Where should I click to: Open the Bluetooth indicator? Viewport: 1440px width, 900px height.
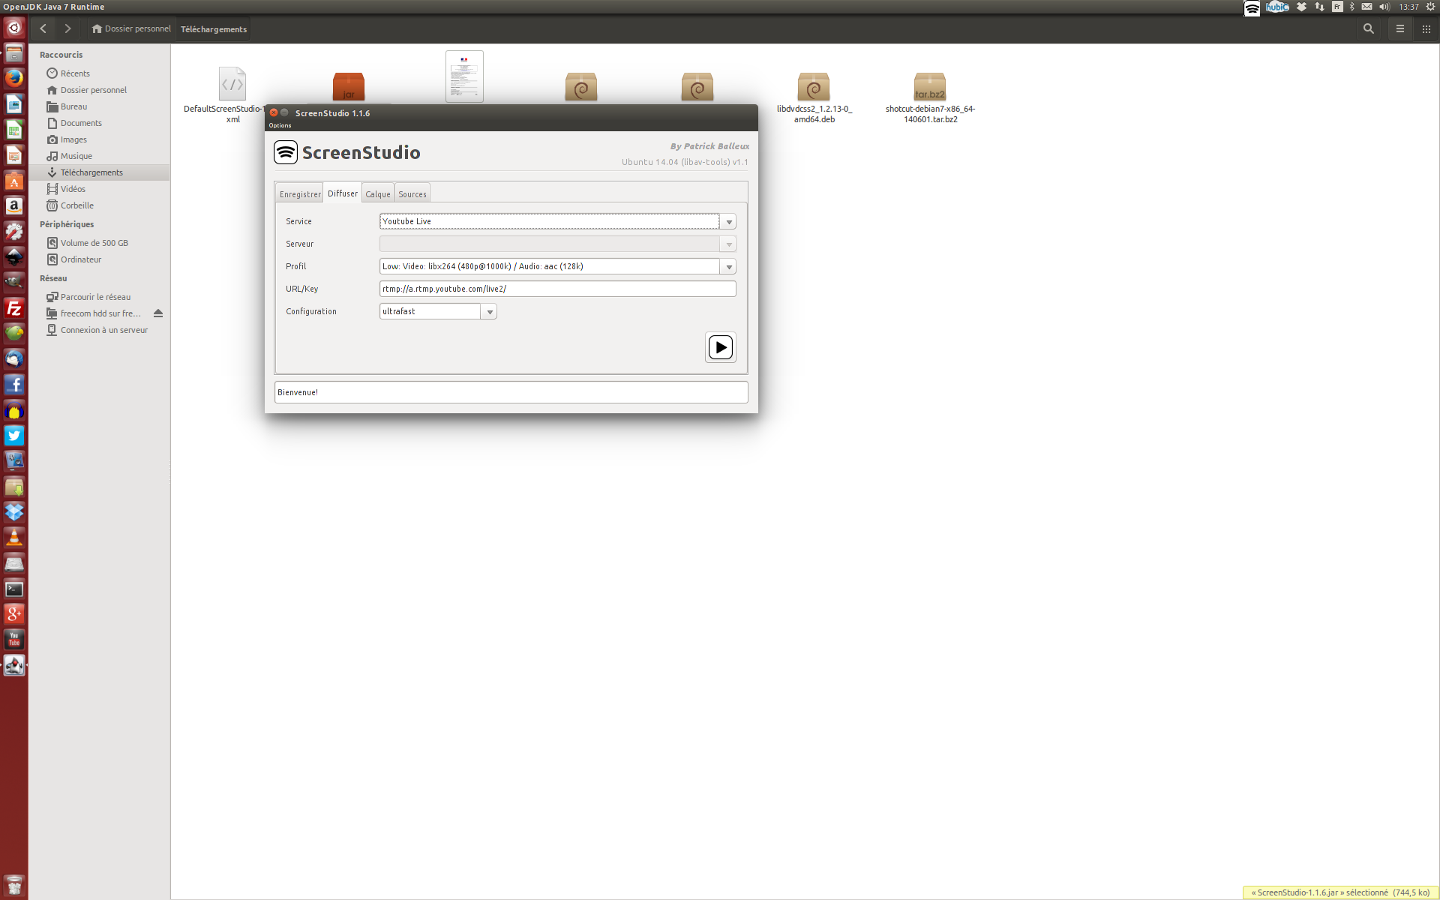point(1352,7)
